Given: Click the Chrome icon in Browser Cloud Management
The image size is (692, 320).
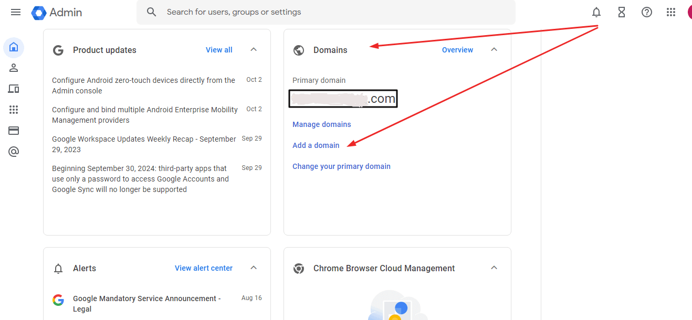Looking at the screenshot, I should click(299, 269).
